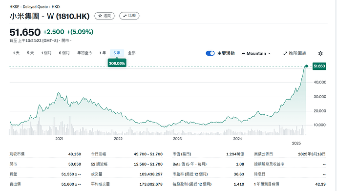Click the 51.650 price label on chart axis
337x191 pixels.
[x=319, y=66]
